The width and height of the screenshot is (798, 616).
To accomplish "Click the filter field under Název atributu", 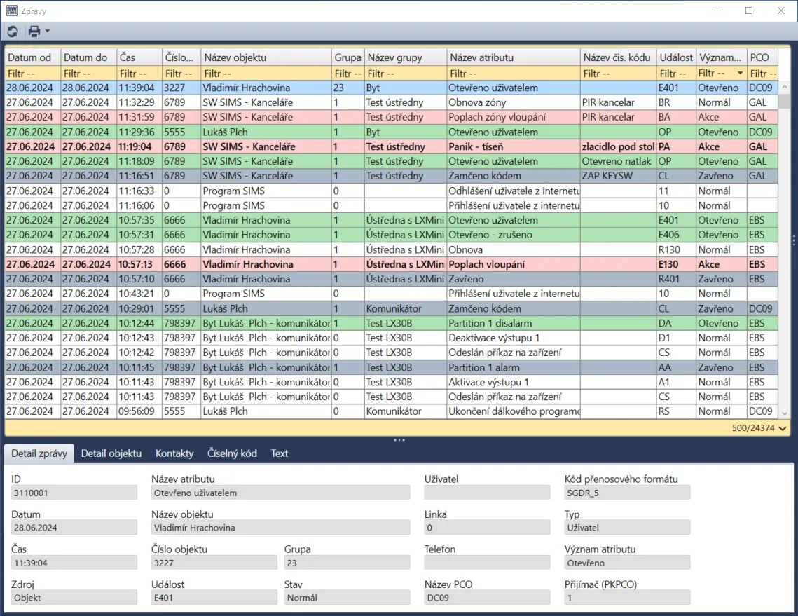I will click(514, 74).
